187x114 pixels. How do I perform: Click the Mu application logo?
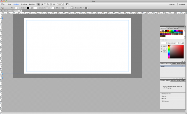pos(3,4)
